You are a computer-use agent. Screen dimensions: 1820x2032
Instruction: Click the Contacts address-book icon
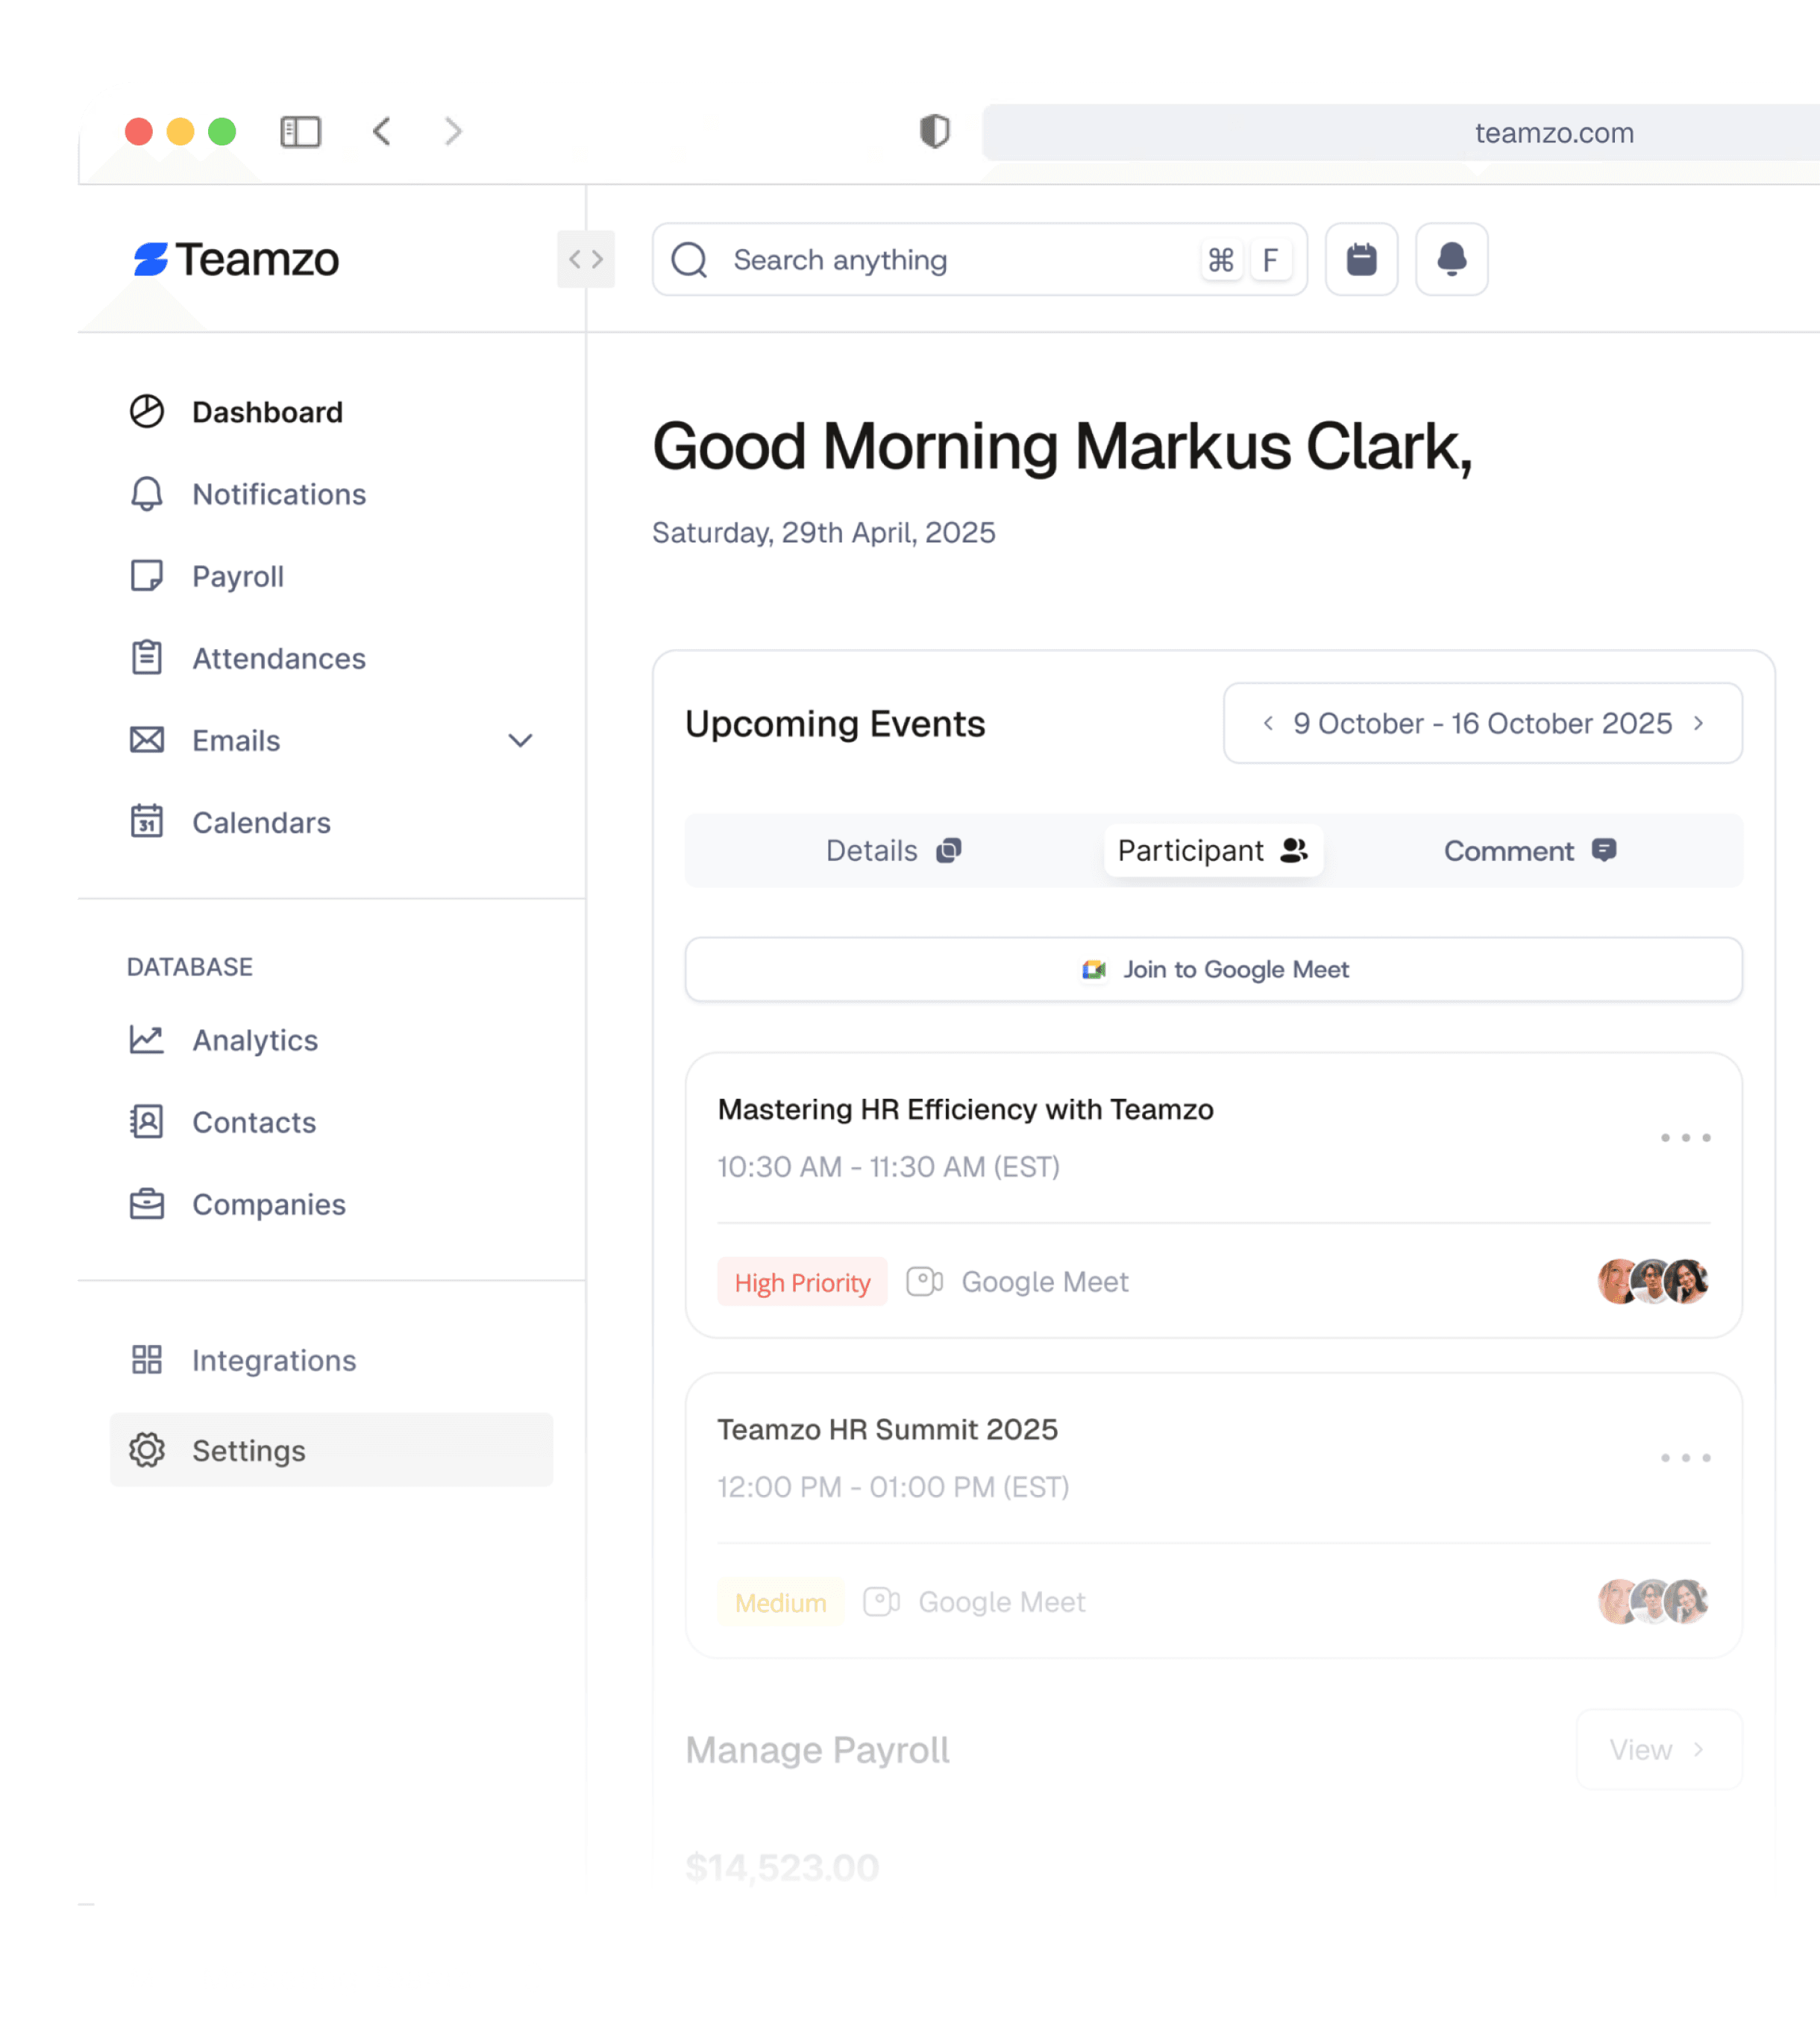tap(147, 1122)
